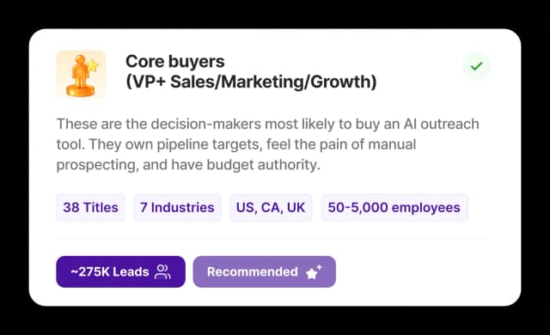550x335 pixels.
Task: Toggle the green checkmark selection circle
Action: coord(476,66)
